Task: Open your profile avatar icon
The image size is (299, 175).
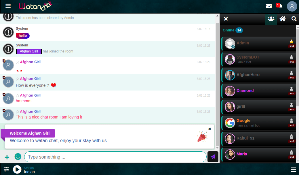Action: (292, 6)
